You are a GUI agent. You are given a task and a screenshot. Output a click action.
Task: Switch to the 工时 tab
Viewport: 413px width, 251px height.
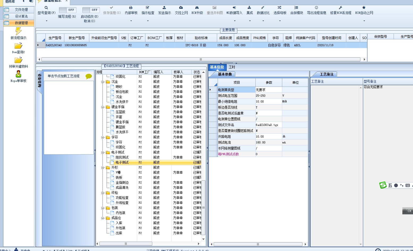pyautogui.click(x=232, y=67)
